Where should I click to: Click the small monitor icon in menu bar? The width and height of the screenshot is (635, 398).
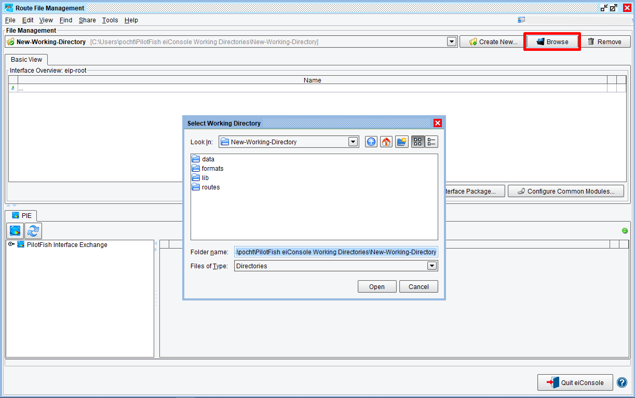[x=521, y=20]
